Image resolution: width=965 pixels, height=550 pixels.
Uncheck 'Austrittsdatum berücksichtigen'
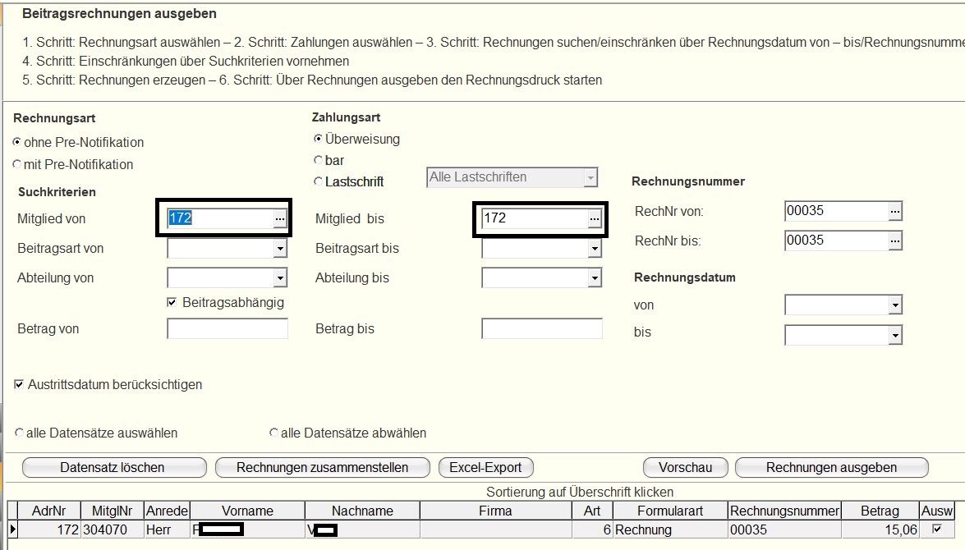coord(19,384)
